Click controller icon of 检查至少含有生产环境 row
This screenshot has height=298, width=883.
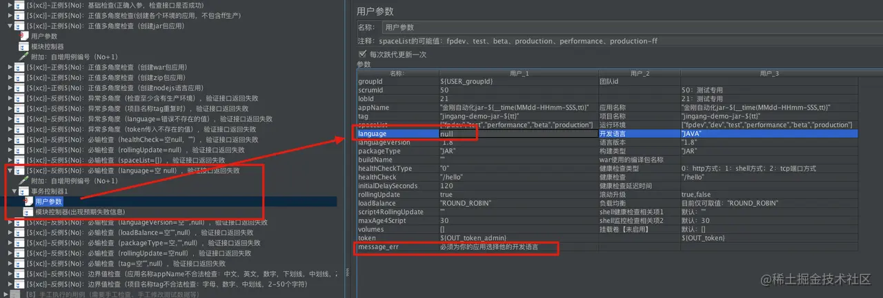click(x=18, y=98)
